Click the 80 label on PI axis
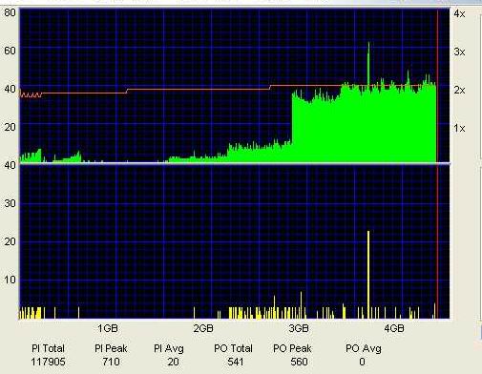 coord(10,12)
